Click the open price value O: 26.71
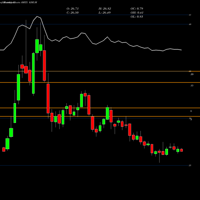 72,9
